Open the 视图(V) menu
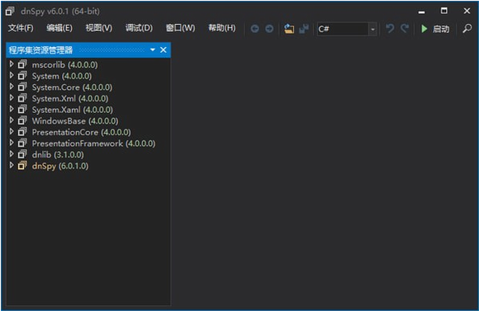 (99, 28)
